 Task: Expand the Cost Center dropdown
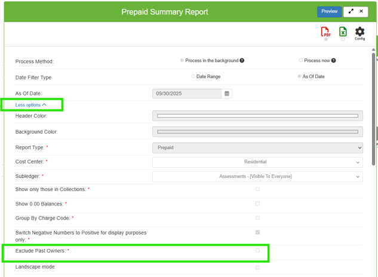point(257,162)
